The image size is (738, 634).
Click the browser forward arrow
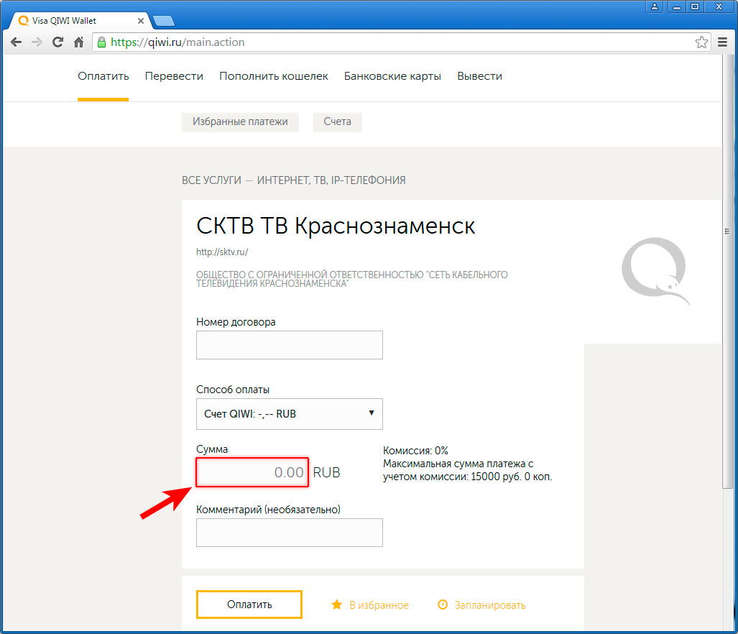click(37, 42)
